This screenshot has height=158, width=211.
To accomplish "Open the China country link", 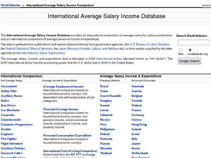I will [104, 91].
